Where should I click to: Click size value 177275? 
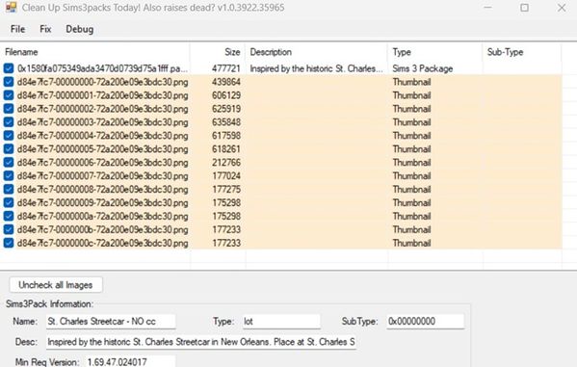click(226, 189)
